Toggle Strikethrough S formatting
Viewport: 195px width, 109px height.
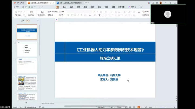pos(82,15)
